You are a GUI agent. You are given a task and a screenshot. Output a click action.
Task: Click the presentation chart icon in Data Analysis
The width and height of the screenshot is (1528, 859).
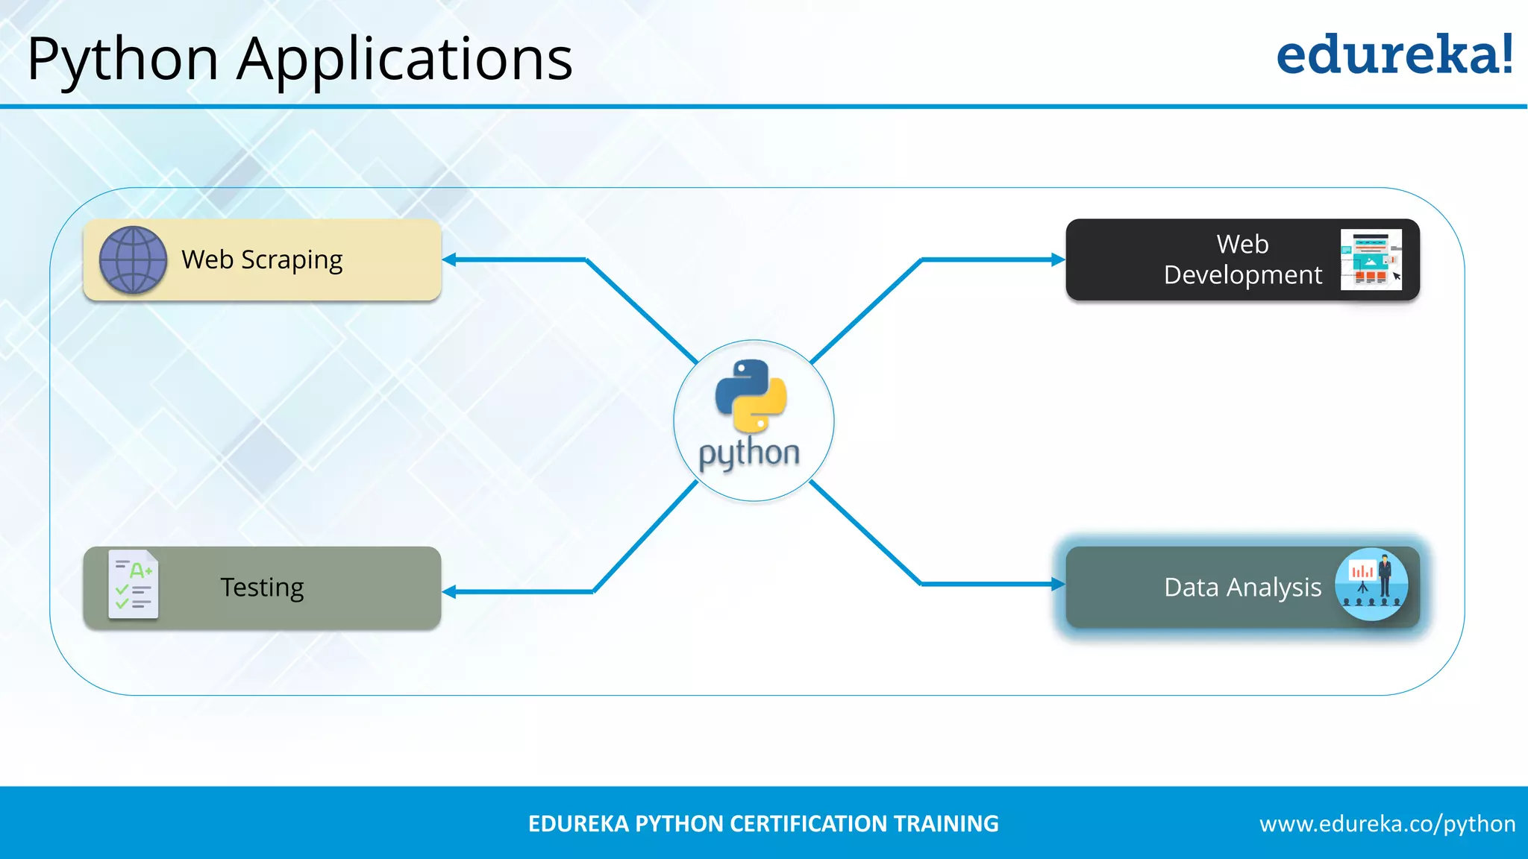tap(1371, 585)
